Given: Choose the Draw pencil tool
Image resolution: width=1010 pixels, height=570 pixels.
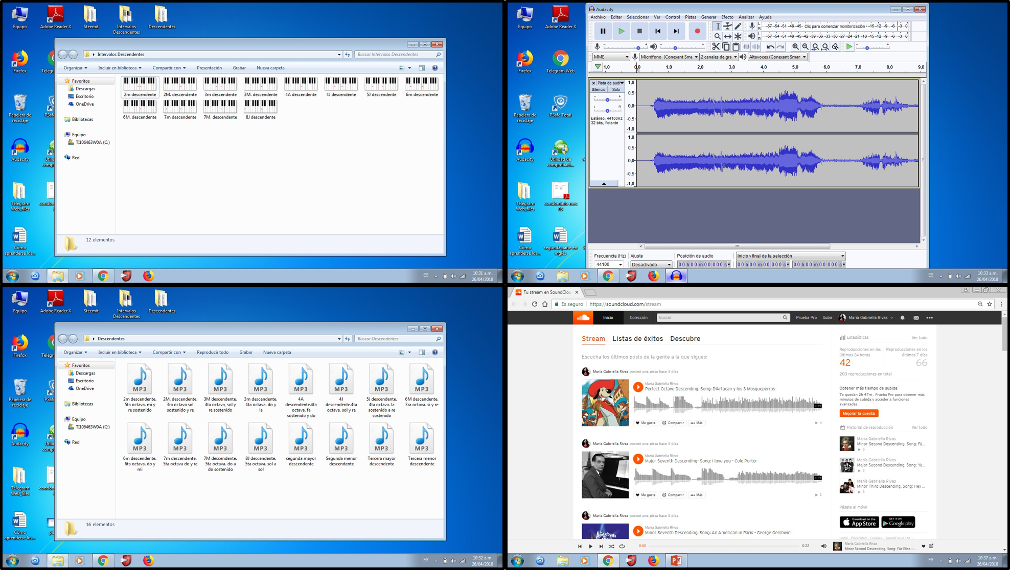Looking at the screenshot, I should coord(738,26).
